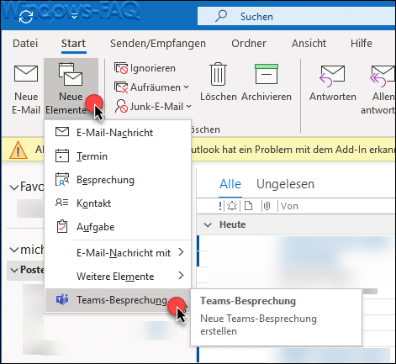This screenshot has width=396, height=364.
Task: Expand Weitere Elemente submenu
Action: pyautogui.click(x=118, y=277)
